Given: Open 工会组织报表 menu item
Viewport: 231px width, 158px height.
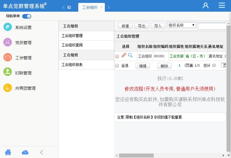Looking at the screenshot, I should (x=86, y=65).
